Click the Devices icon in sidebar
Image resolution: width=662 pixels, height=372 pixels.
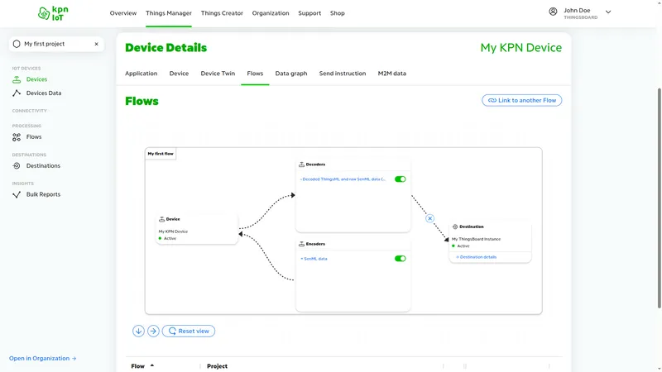tap(17, 79)
